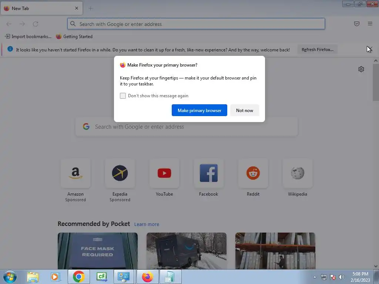
Task: Click the address bar magnifier icon
Action: 73,24
